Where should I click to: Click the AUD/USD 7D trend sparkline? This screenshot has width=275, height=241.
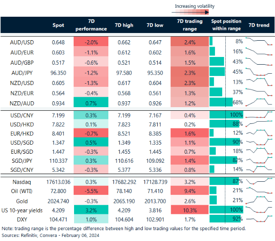click(x=259, y=42)
